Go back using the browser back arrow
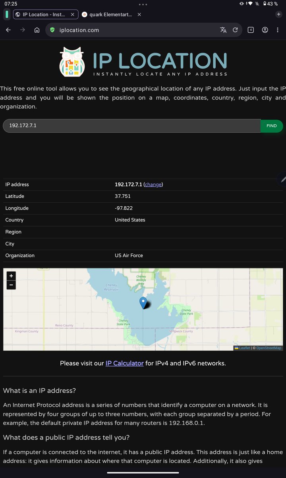 [x=8, y=30]
